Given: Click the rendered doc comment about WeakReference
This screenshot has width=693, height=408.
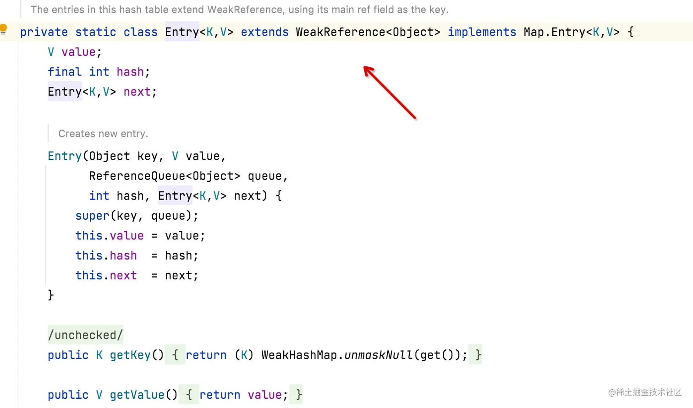Looking at the screenshot, I should tap(240, 10).
